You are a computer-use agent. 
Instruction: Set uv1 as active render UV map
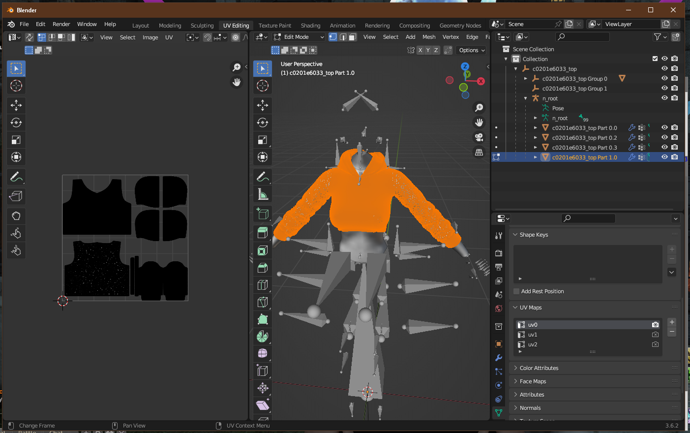[x=655, y=335]
